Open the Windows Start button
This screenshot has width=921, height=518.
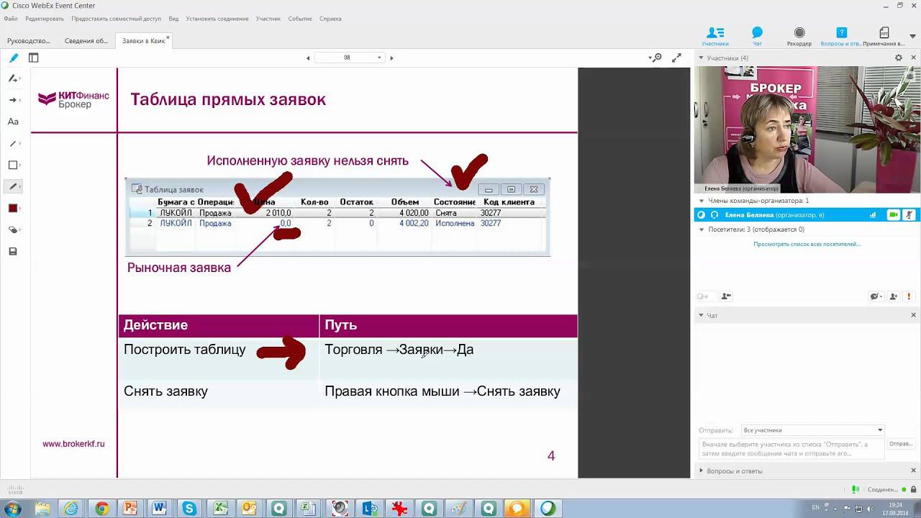[x=12, y=509]
